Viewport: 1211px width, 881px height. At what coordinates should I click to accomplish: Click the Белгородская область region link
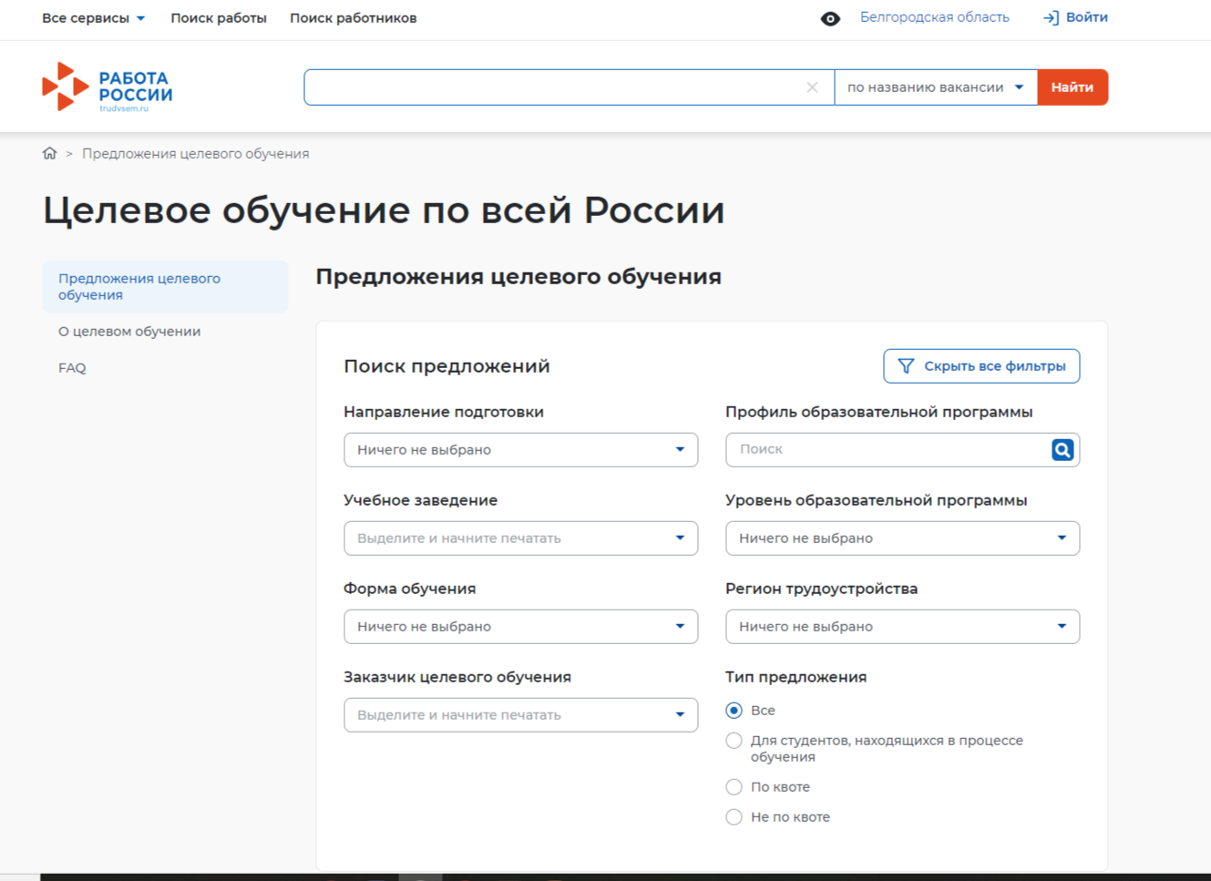(x=935, y=16)
